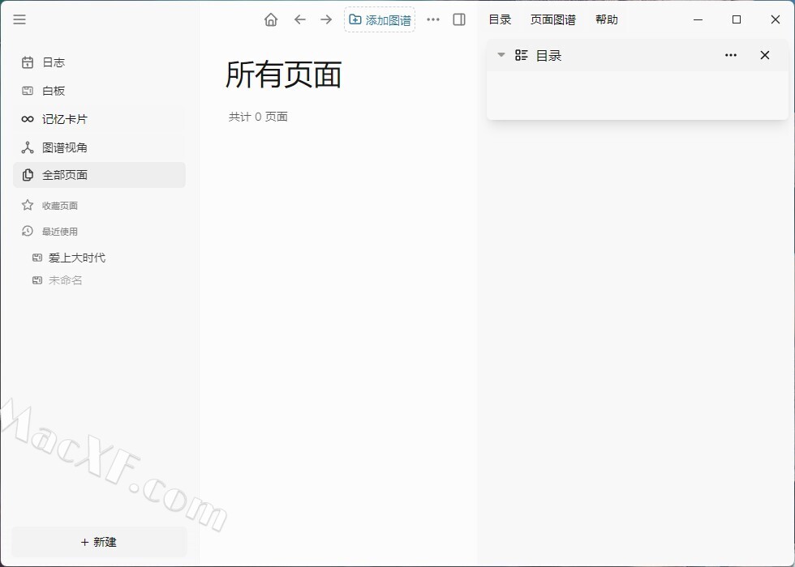Open 记忆卡片 flashcards in sidebar
The image size is (795, 567).
[99, 119]
